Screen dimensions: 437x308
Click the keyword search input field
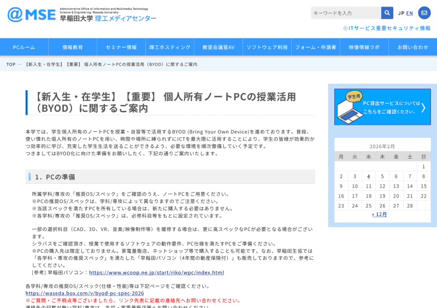(346, 13)
